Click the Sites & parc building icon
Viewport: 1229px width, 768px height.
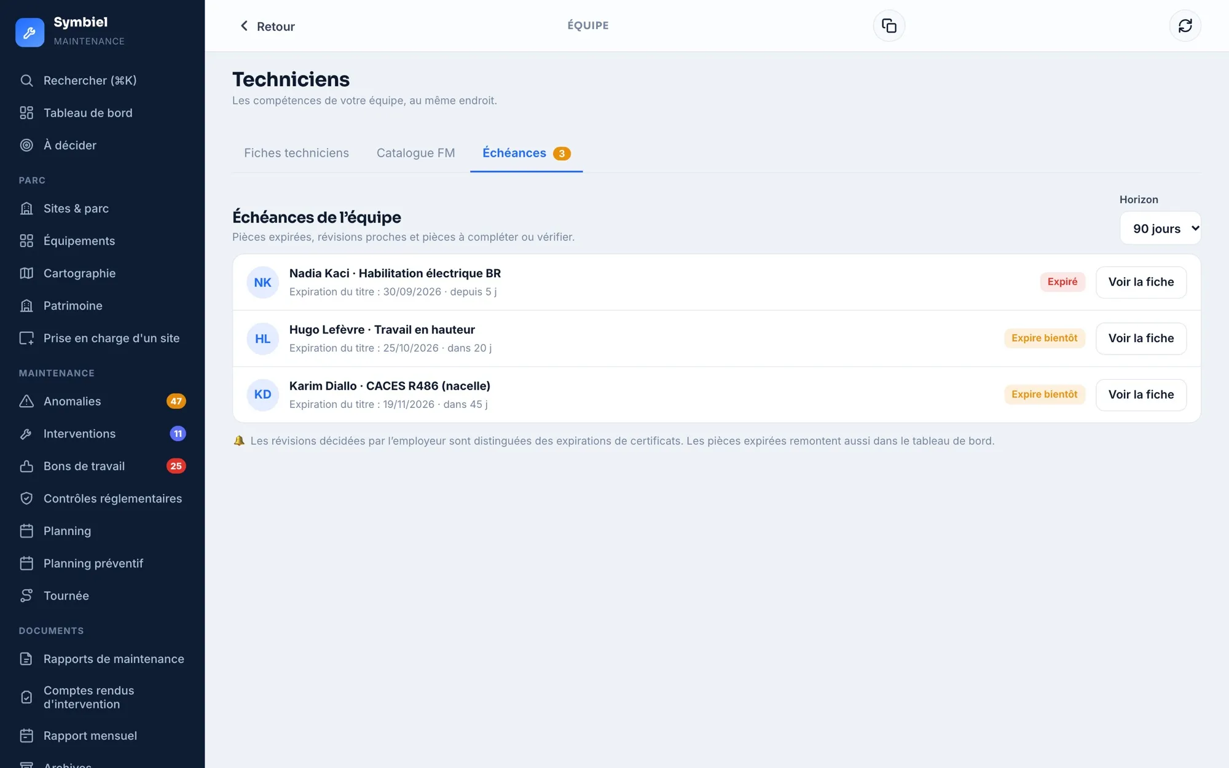click(26, 209)
